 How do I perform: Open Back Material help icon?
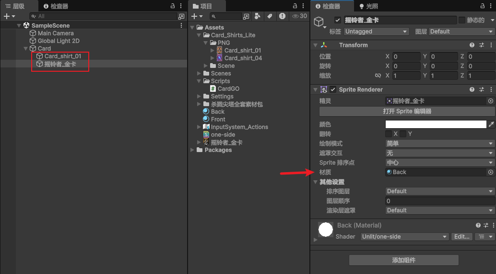pyautogui.click(x=478, y=225)
